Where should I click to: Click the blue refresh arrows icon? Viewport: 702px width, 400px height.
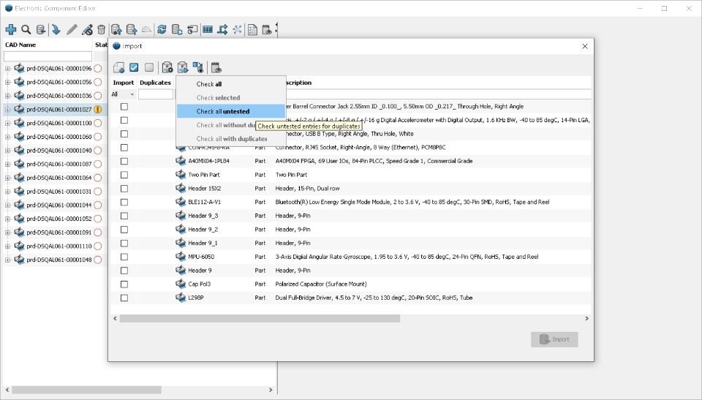point(162,29)
